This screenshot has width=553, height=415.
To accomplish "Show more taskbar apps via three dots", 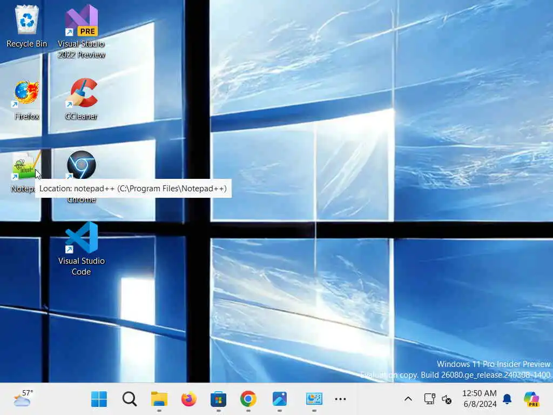I will [340, 399].
